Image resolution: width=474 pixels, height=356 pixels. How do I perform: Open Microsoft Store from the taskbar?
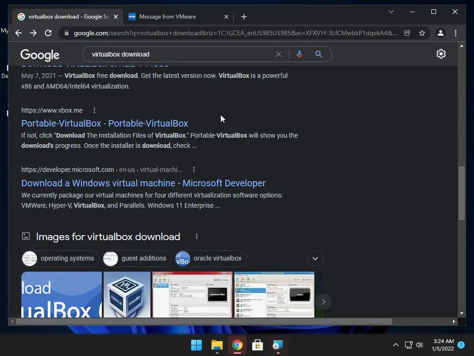pyautogui.click(x=257, y=345)
